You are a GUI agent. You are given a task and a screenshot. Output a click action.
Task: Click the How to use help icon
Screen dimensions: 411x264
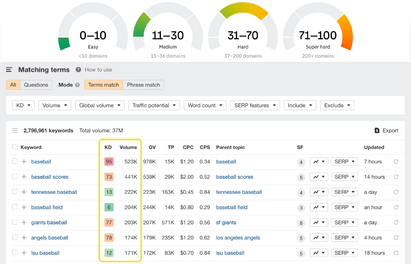(78, 70)
